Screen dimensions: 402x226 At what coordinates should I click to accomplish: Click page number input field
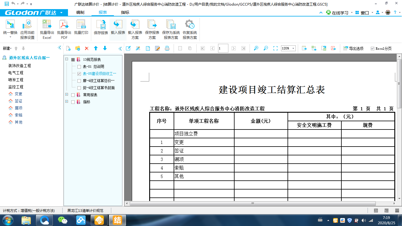[223, 48]
